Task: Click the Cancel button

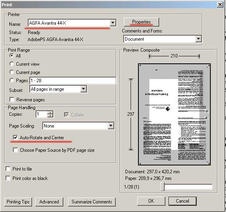Action: (183, 201)
